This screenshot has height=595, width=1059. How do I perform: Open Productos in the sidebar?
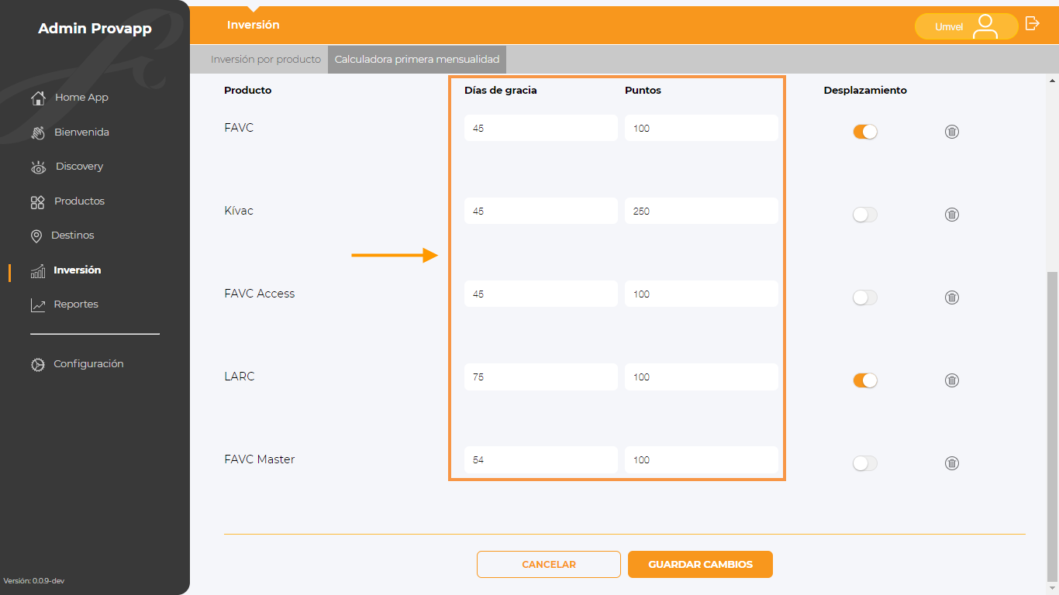79,201
